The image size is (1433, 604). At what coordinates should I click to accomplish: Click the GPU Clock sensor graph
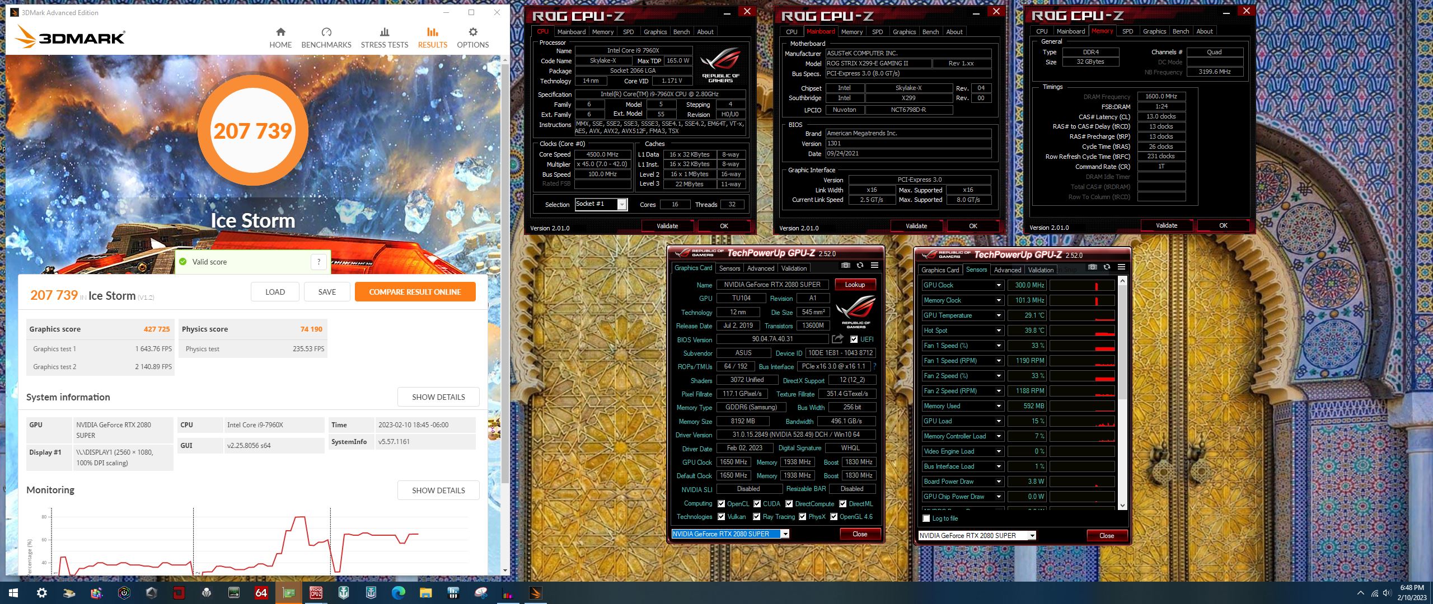(x=1083, y=285)
